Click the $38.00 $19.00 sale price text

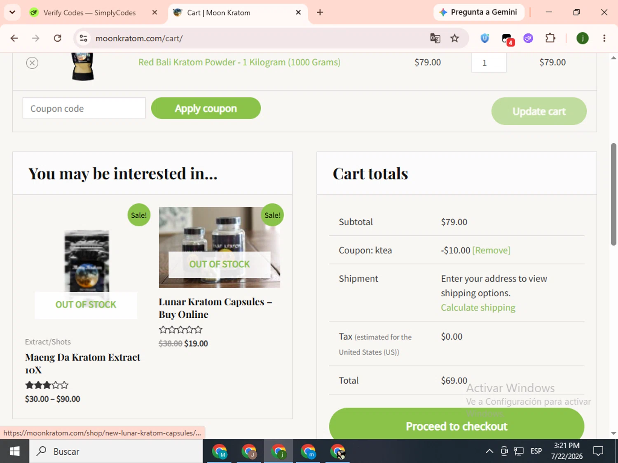[183, 343]
